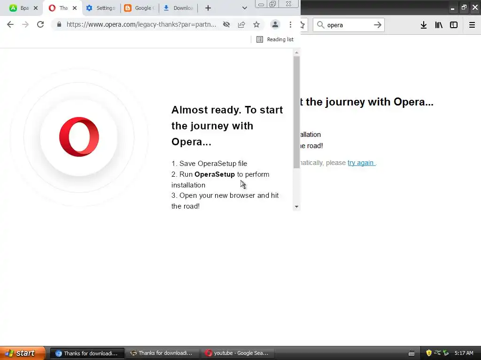481x360 pixels.
Task: Click the Chrome forward arrow
Action: (25, 24)
